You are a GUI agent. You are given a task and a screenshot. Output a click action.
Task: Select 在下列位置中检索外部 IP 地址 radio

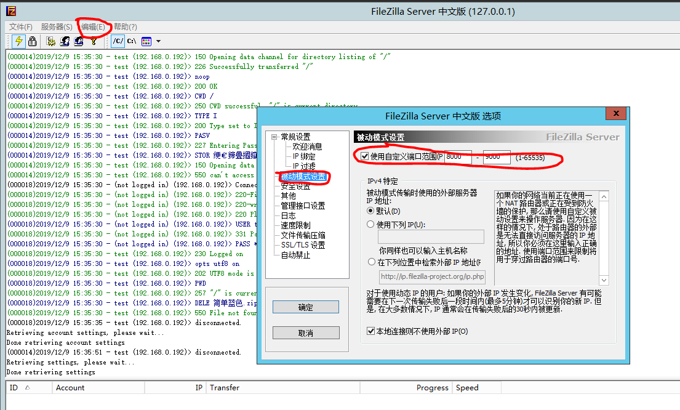tap(372, 262)
